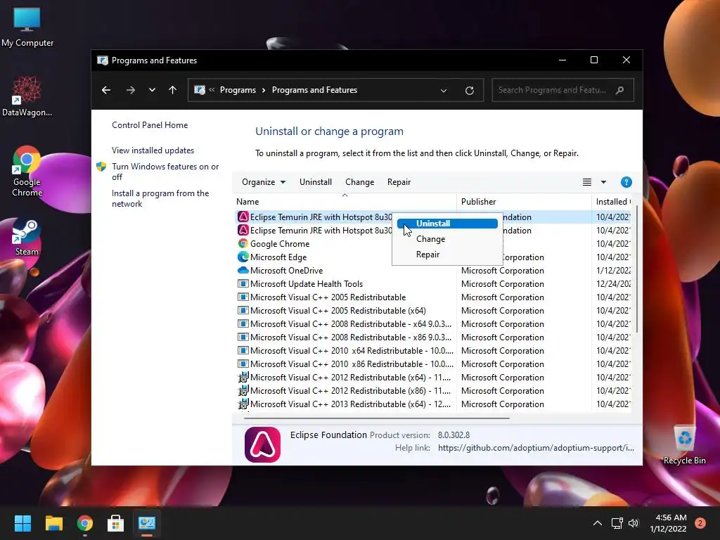Open the Recycle Bin
The image size is (720, 540).
(684, 444)
